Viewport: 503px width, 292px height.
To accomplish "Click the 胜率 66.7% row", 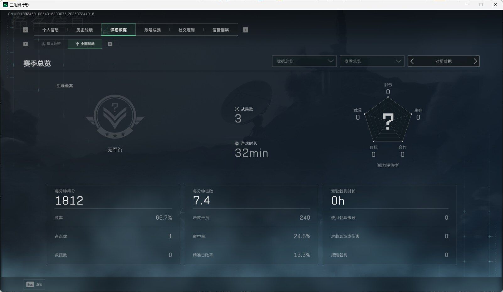I will [113, 218].
